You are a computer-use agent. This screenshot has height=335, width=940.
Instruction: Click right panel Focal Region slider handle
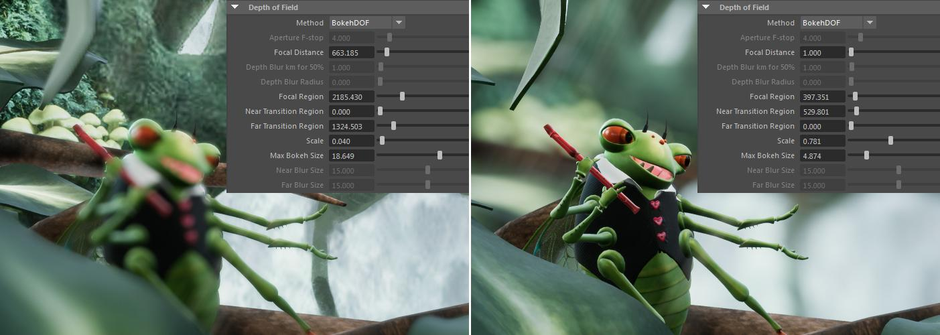click(856, 96)
